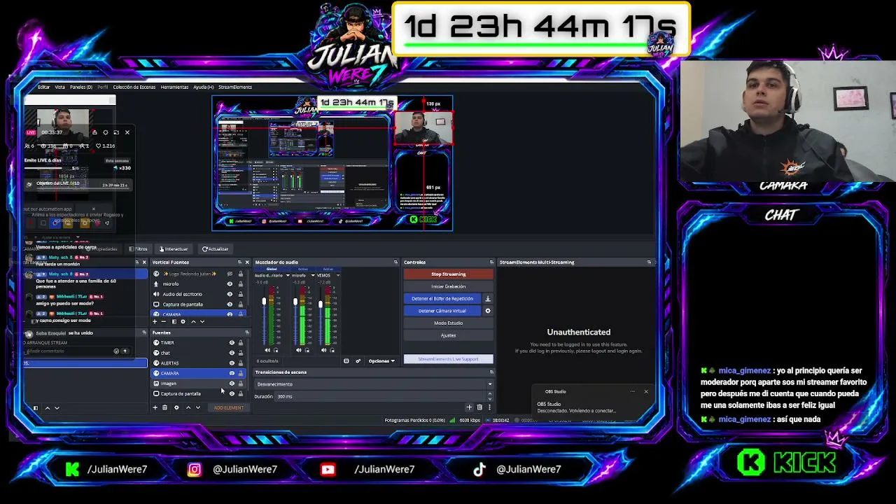This screenshot has width=896, height=504.
Task: Move source up in Fuentes list
Action: [188, 407]
